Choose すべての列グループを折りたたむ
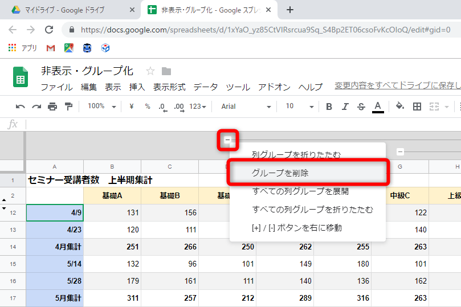461x307 pixels. 308,210
